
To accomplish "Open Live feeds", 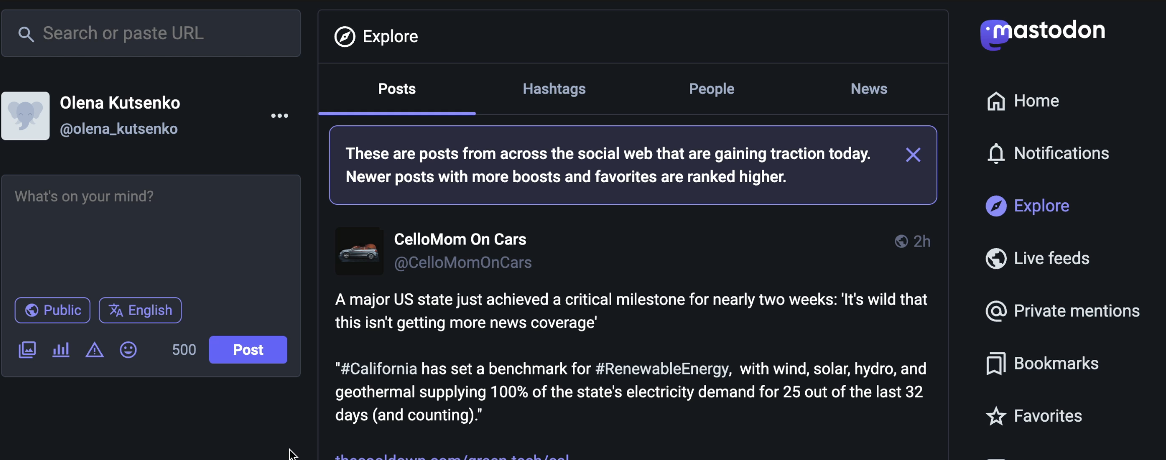I will 1051,258.
